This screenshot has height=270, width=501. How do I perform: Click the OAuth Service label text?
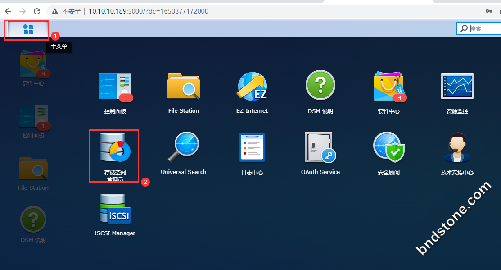(x=320, y=172)
